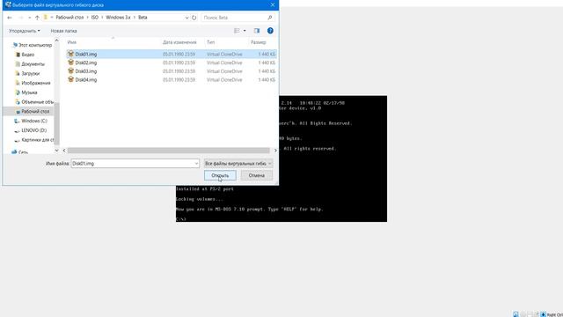Open the 'Видео' folder in the sidebar
Image resolution: width=563 pixels, height=317 pixels.
(27, 55)
